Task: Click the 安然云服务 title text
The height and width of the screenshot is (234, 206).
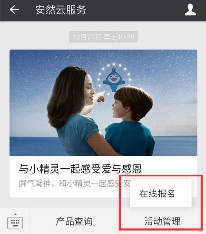Action: [60, 10]
